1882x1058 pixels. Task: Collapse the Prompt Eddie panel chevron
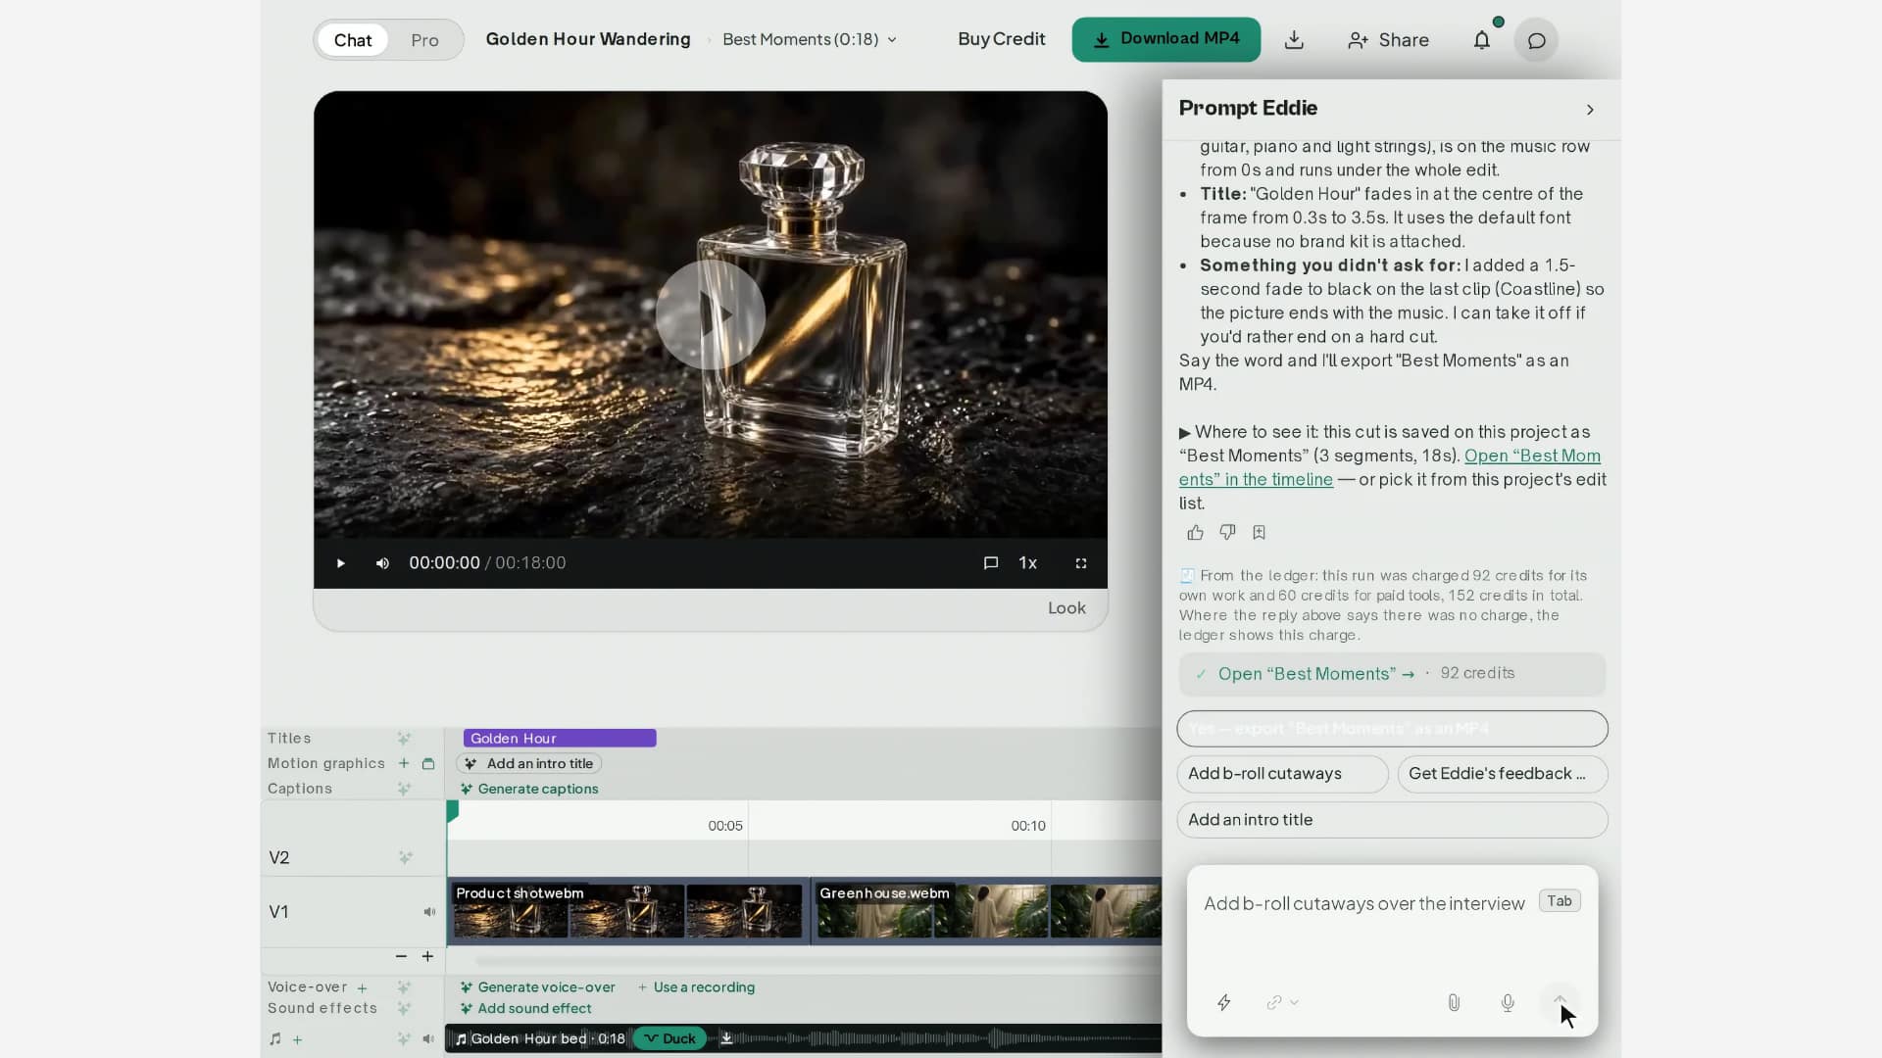click(1590, 110)
